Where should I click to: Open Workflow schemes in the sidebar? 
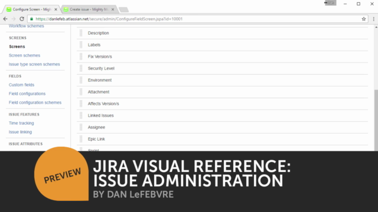[26, 26]
